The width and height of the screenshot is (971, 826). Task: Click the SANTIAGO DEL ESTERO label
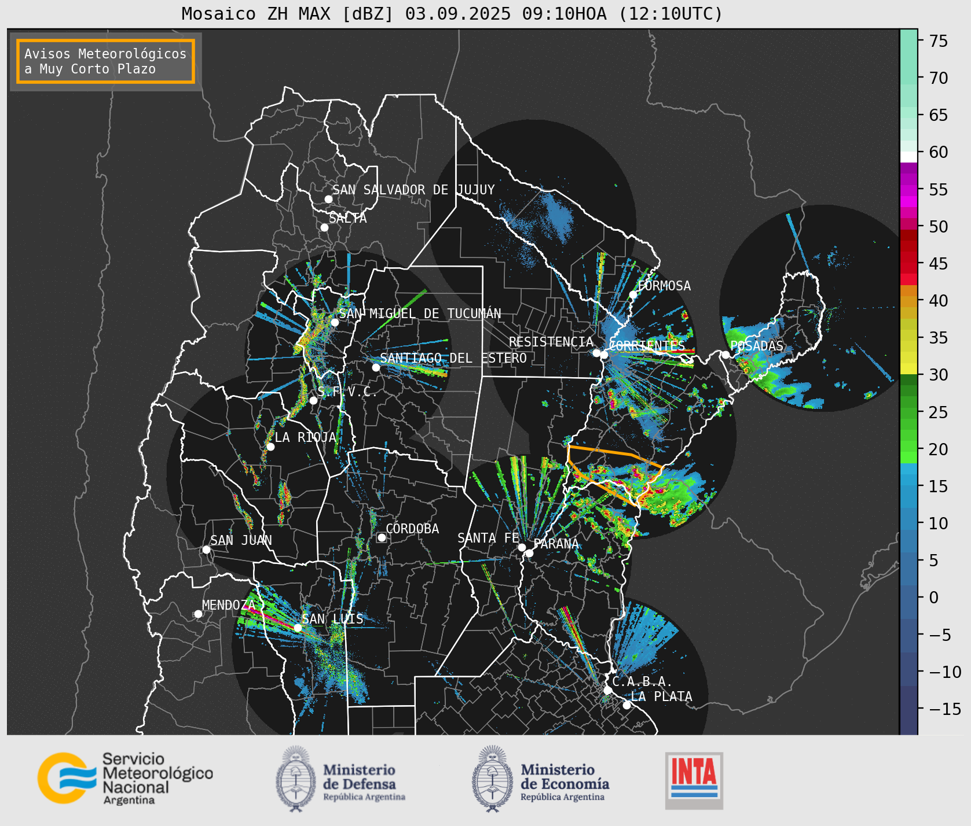point(453,358)
